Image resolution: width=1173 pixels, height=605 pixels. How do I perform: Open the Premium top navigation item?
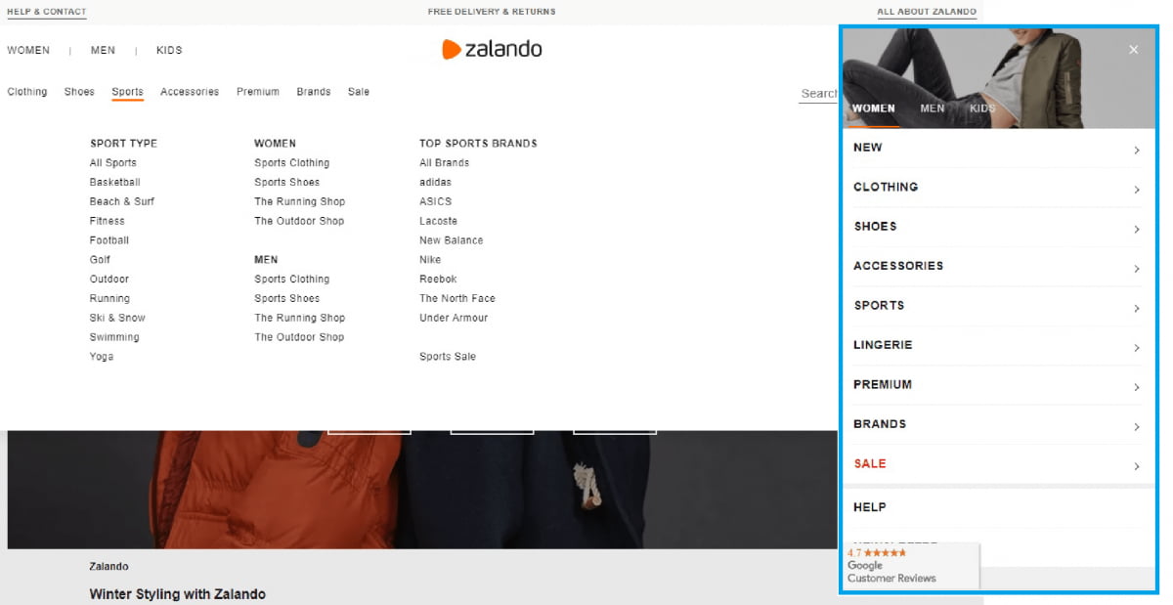tap(257, 92)
